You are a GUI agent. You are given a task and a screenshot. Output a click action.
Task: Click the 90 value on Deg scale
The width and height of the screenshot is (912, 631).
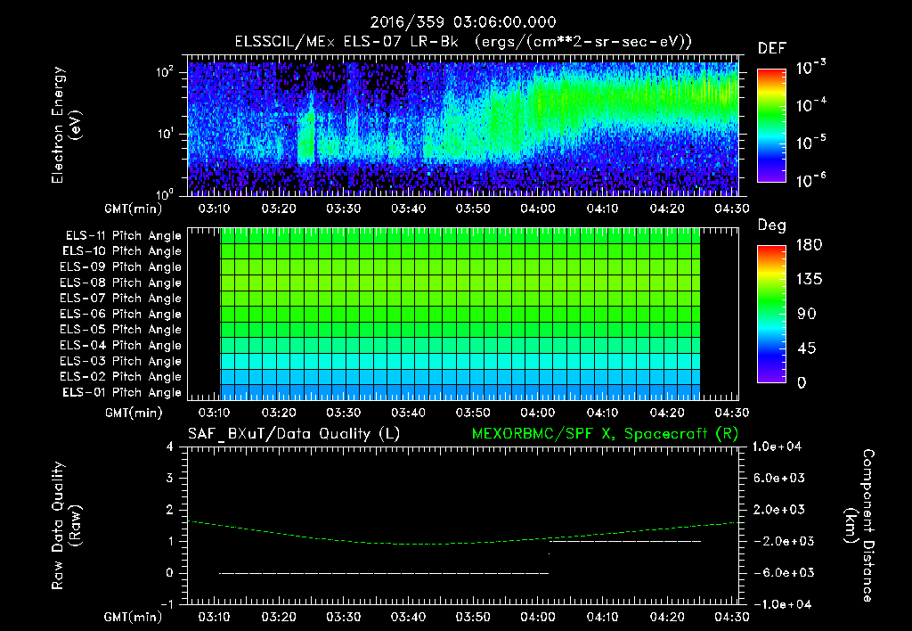click(x=807, y=315)
